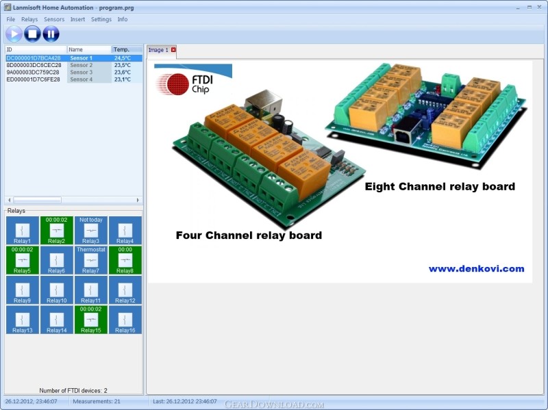
Task: Sort sensors by ID column header
Action: tap(36, 49)
